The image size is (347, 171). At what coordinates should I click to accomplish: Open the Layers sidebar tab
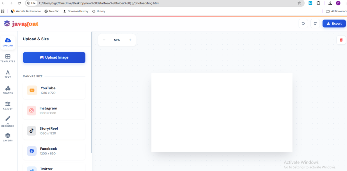click(x=8, y=137)
